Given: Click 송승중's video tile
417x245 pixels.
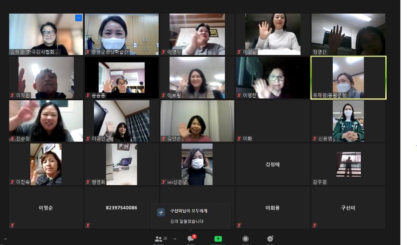Looking at the screenshot, I should pyautogui.click(x=121, y=78).
